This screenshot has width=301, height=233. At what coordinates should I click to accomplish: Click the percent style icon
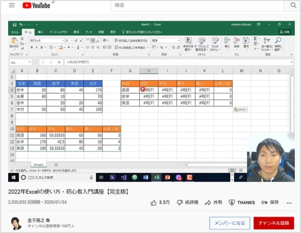point(162,48)
